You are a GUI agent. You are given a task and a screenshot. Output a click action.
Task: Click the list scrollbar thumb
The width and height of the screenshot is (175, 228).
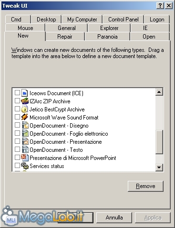coord(159,142)
